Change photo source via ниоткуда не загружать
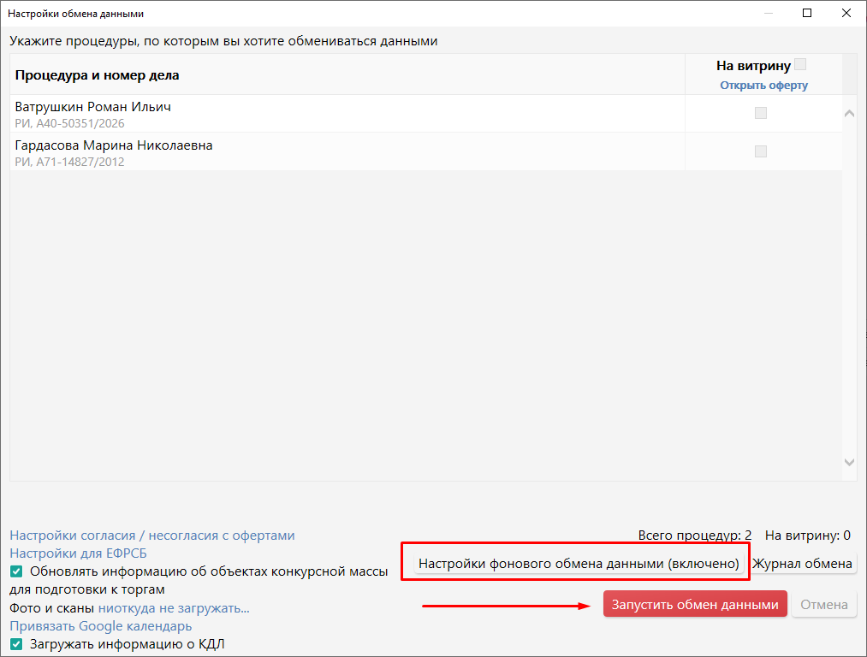867x657 pixels. point(174,608)
